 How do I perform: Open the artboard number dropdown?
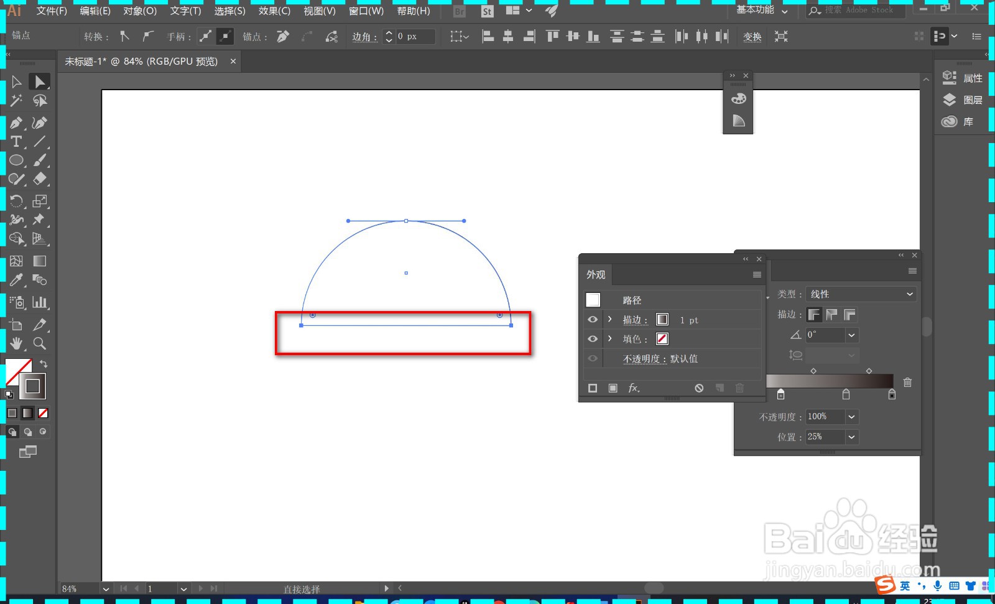pos(183,588)
